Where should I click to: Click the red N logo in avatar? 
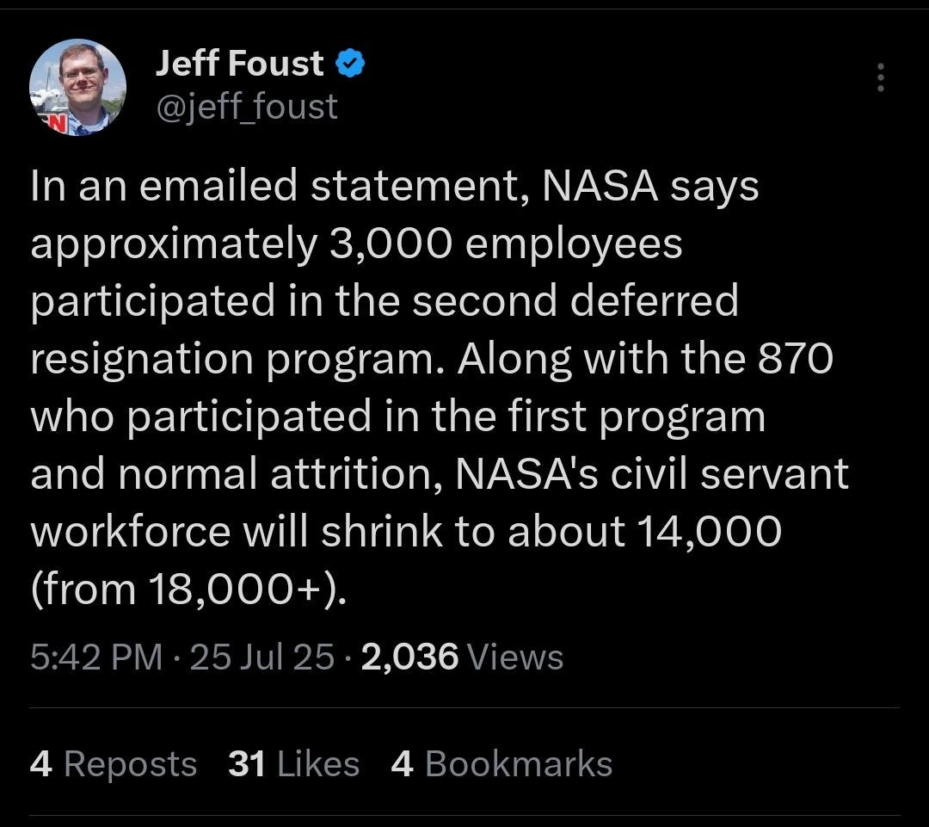click(x=53, y=123)
